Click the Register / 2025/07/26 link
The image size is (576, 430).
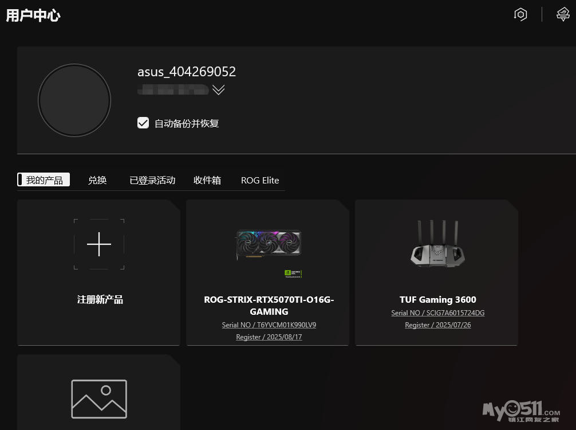click(437, 325)
